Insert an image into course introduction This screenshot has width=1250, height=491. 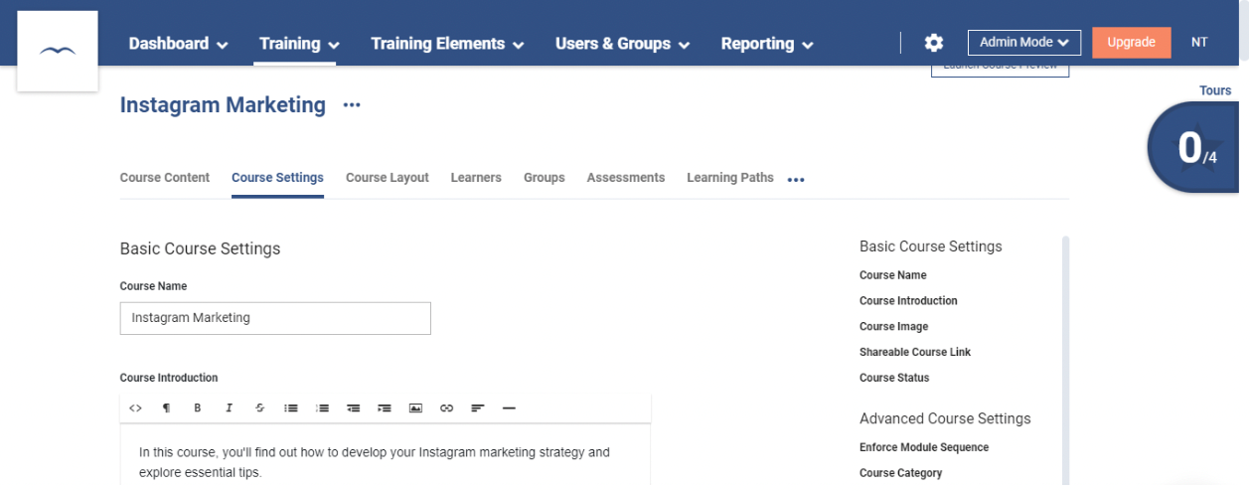[415, 409]
